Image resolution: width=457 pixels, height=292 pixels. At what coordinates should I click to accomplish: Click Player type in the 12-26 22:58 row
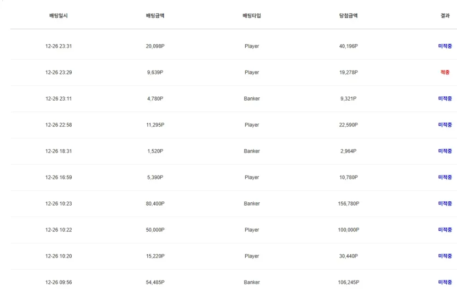pos(252,125)
